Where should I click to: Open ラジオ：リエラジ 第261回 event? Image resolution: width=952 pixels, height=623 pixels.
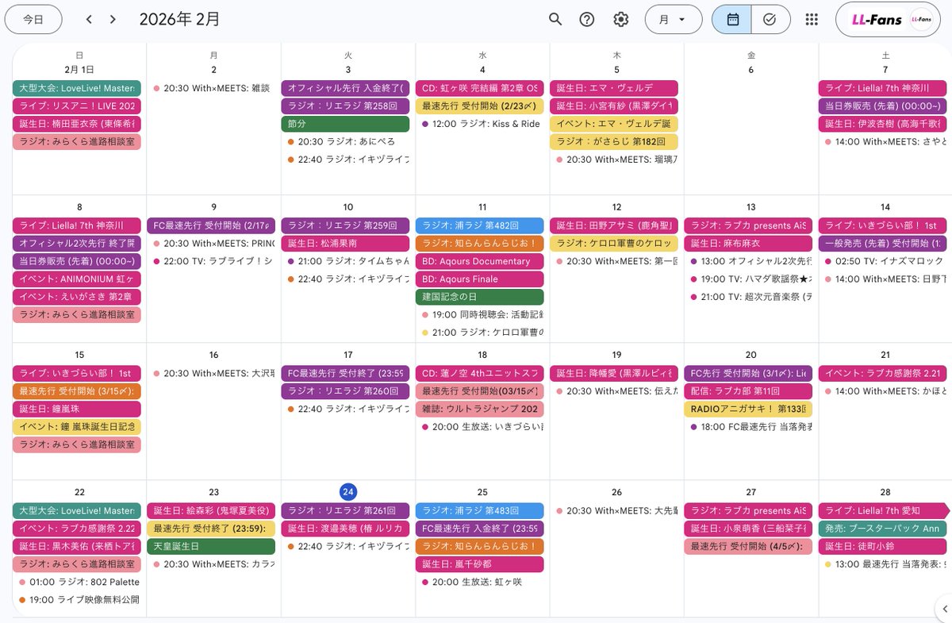point(345,510)
